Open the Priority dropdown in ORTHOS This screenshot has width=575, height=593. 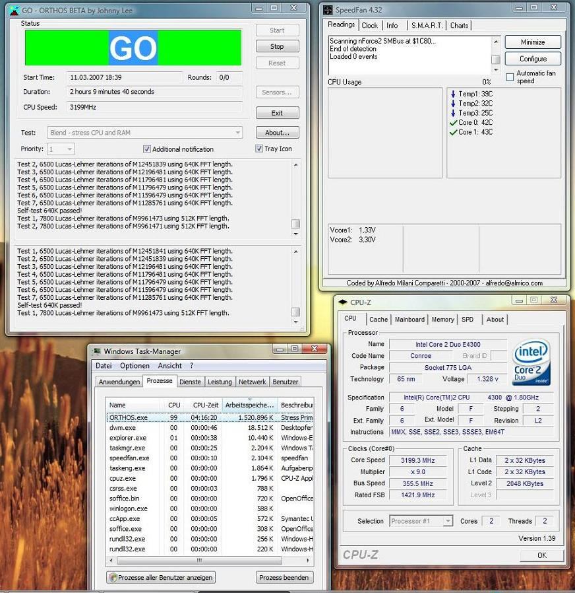click(61, 149)
